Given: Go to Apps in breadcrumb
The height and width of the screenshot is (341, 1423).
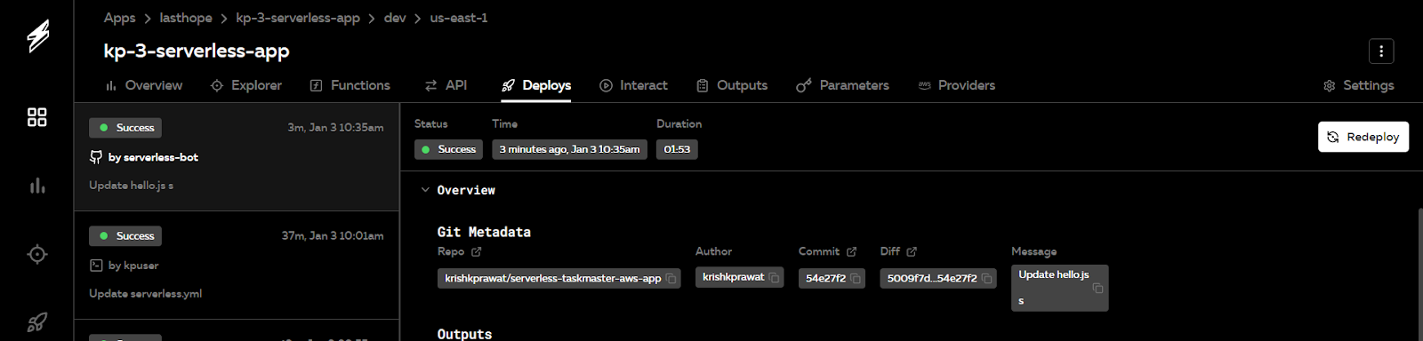Looking at the screenshot, I should (x=119, y=18).
